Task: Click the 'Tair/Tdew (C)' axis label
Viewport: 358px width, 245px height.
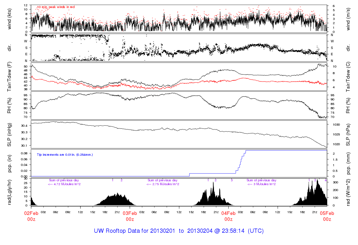Action: tap(348, 77)
